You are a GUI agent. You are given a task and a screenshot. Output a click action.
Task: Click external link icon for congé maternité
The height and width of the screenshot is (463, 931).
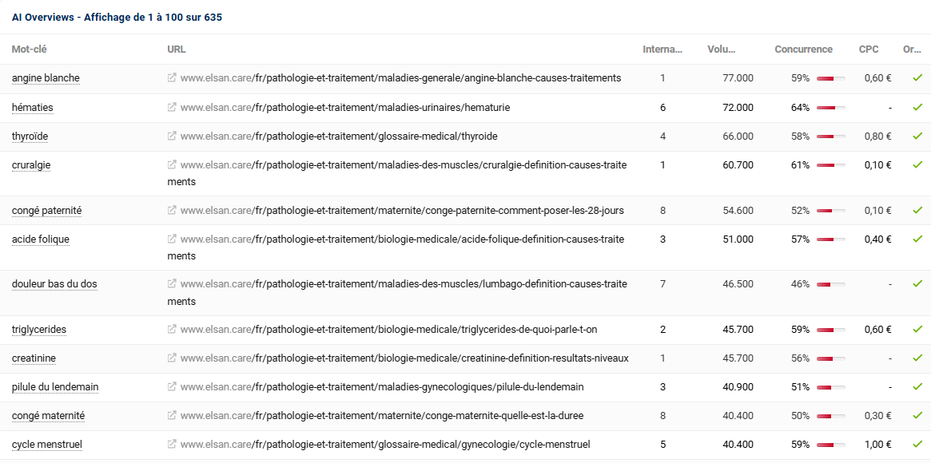tap(172, 416)
